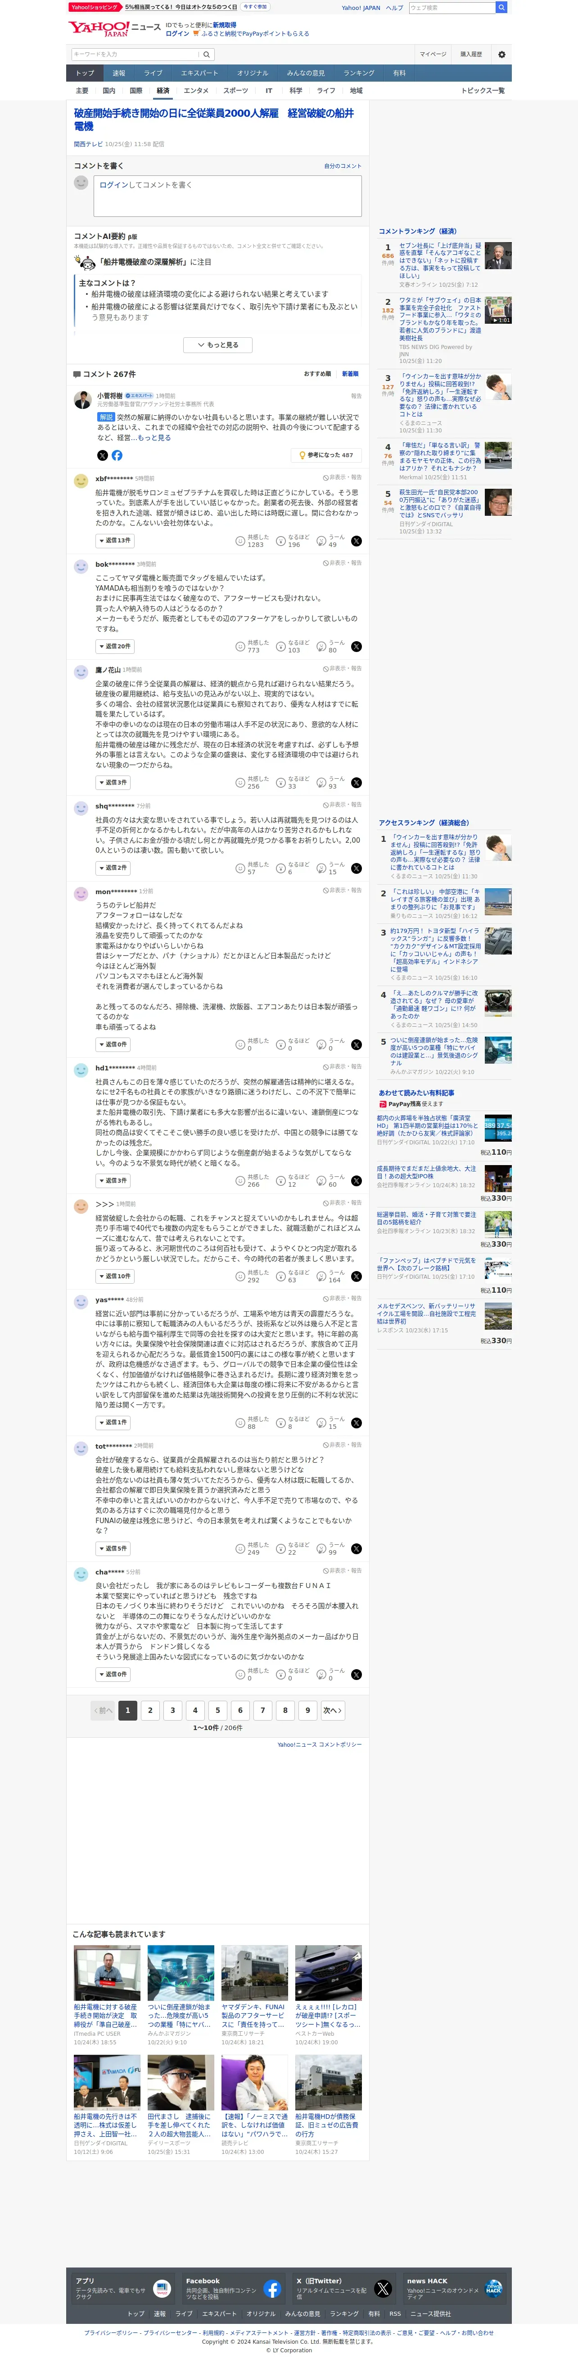Expand 返信20件 replies
Image resolution: width=578 pixels, height=2364 pixels.
pyautogui.click(x=114, y=646)
